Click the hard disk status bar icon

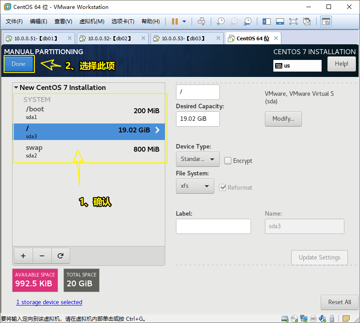(x=285, y=319)
